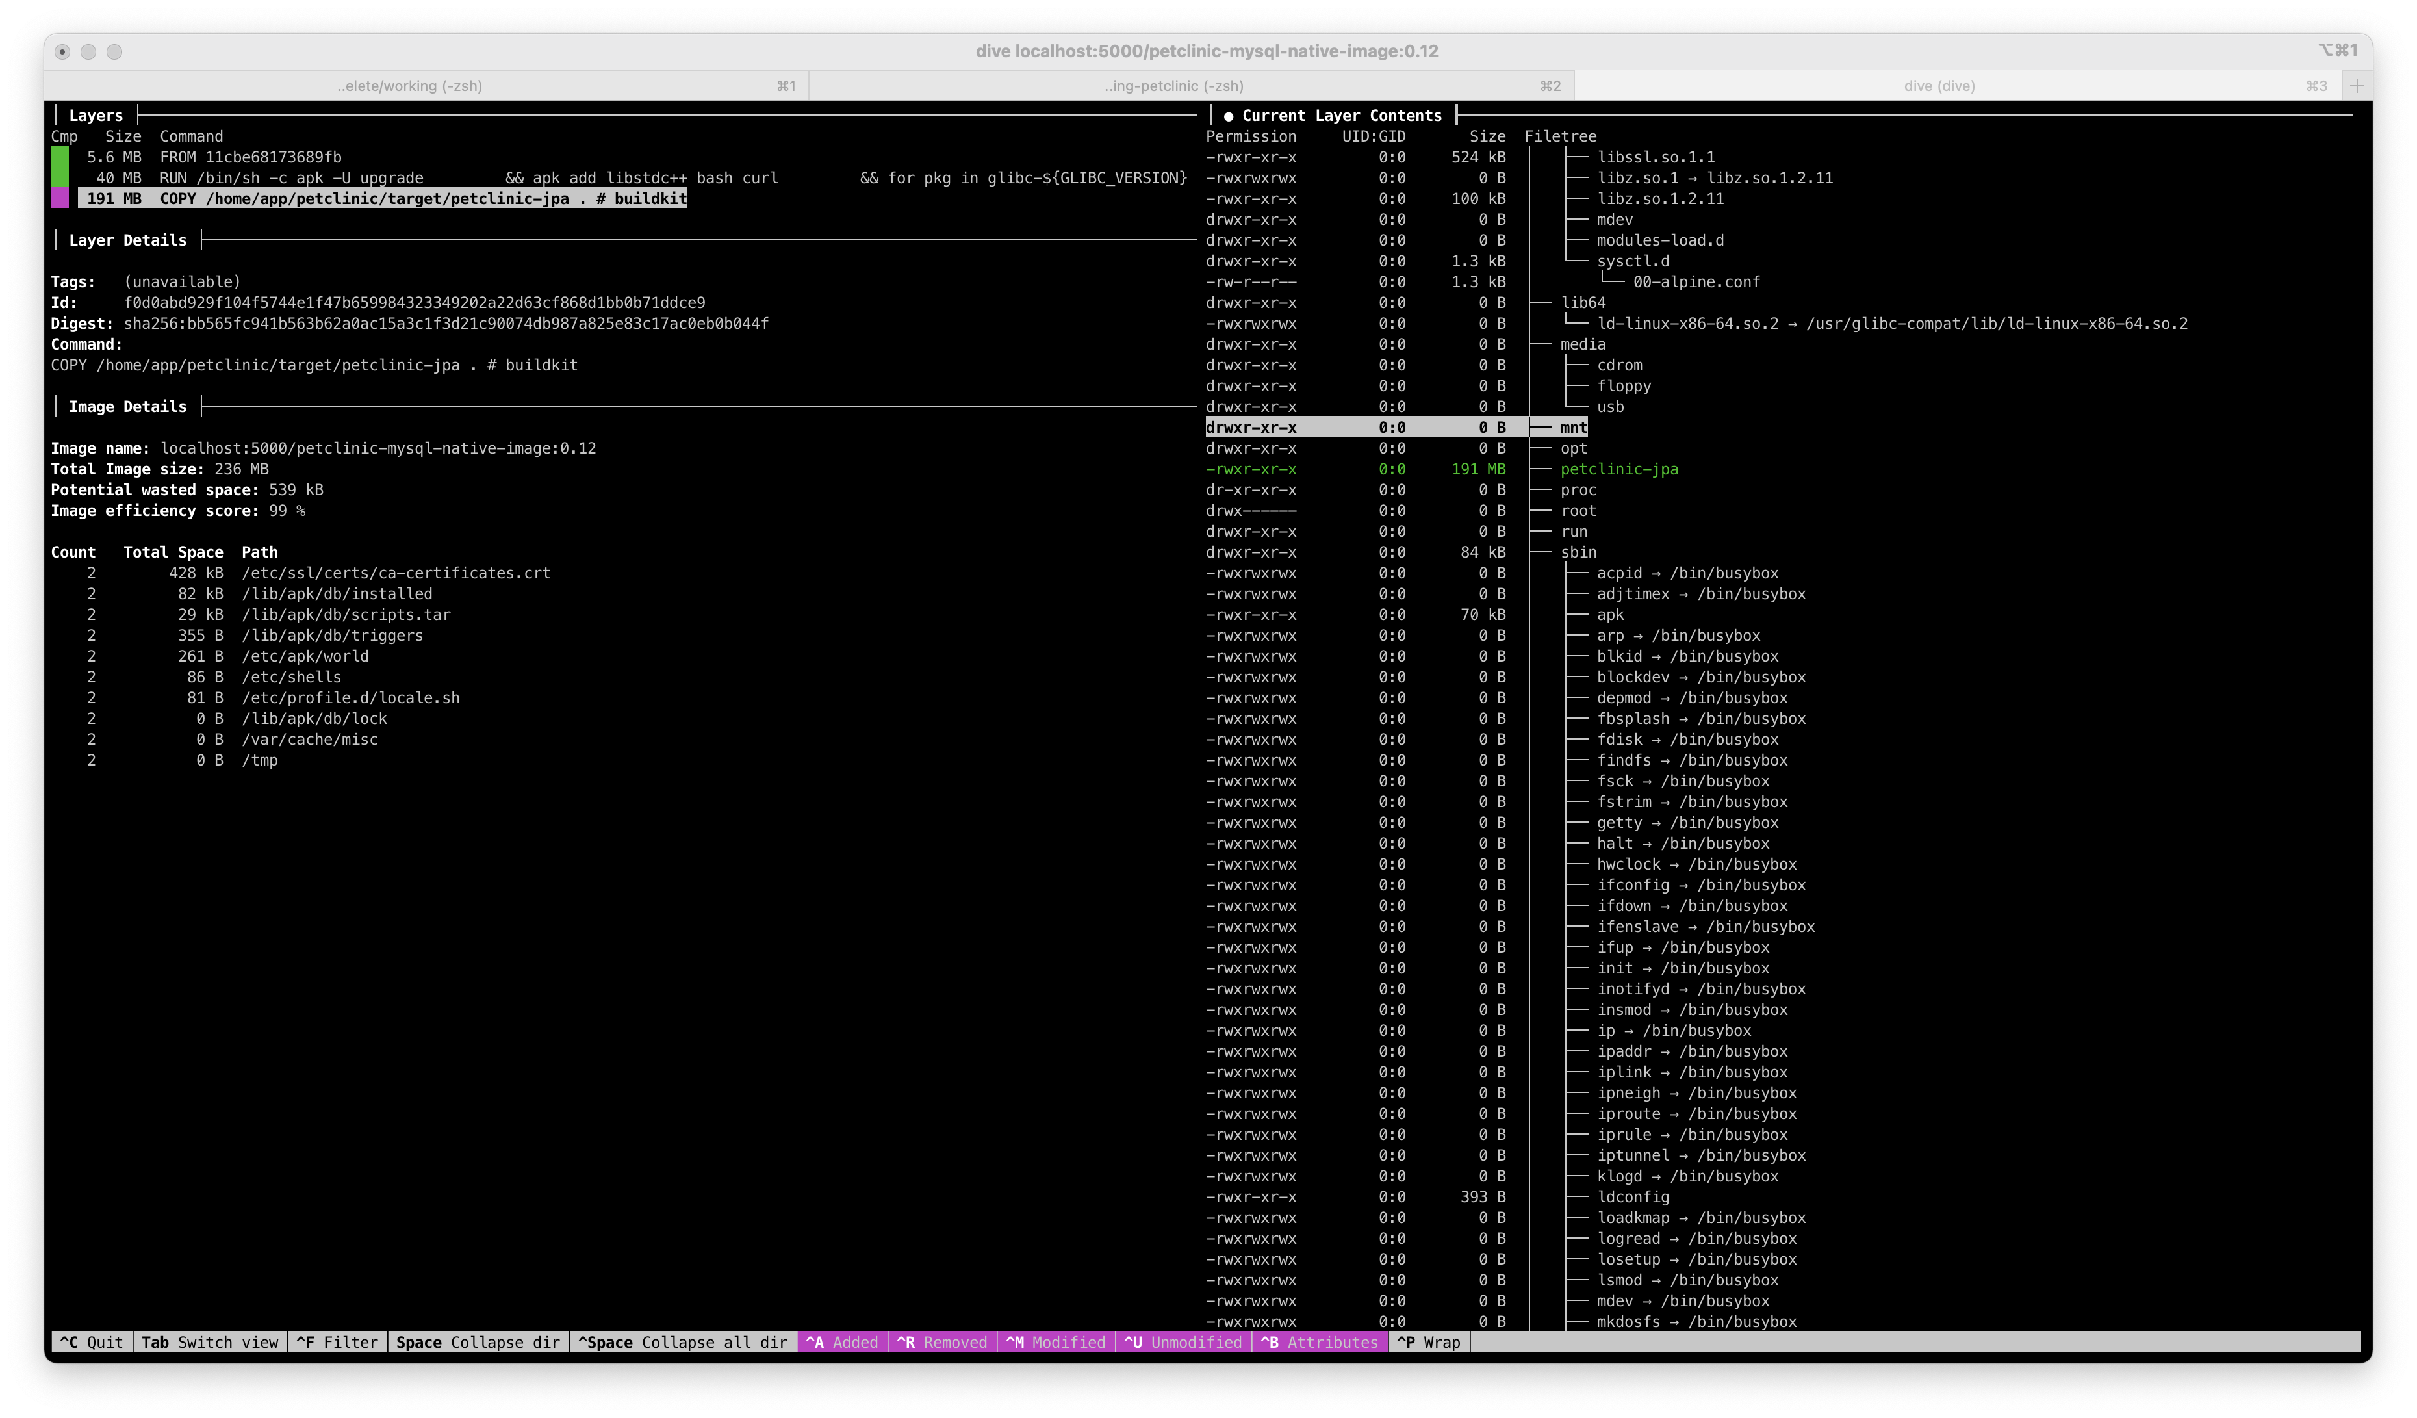This screenshot has height=1418, width=2417.
Task: Switch to the ..elete/working (-zsh) tab
Action: [x=425, y=85]
